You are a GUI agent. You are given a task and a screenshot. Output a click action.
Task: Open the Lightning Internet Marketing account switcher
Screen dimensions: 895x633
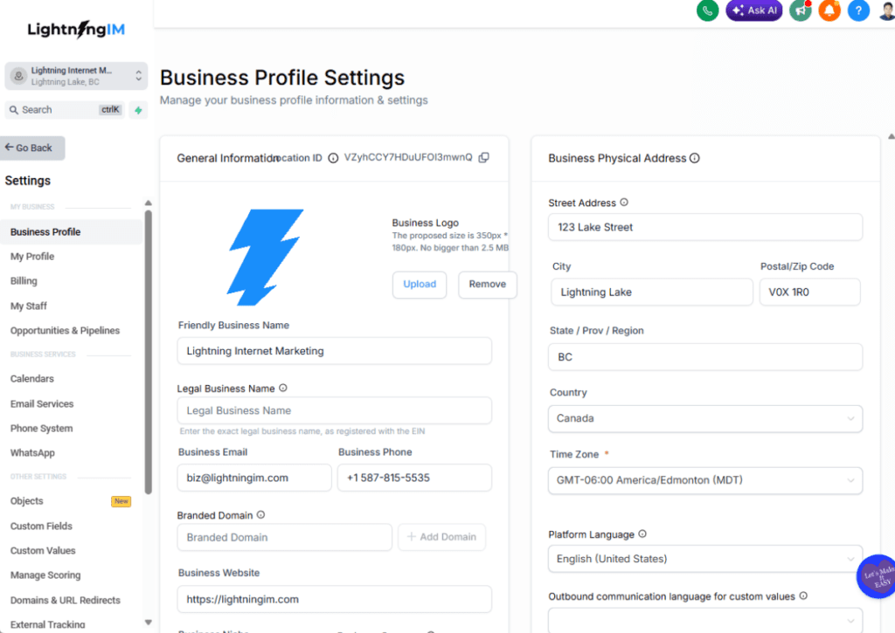coord(76,76)
